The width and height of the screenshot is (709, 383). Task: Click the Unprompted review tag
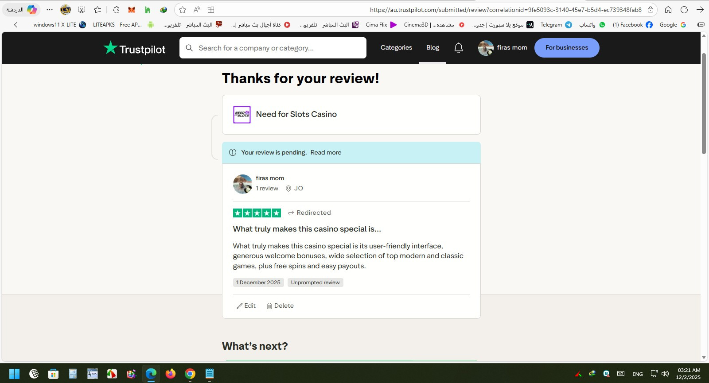coord(316,282)
